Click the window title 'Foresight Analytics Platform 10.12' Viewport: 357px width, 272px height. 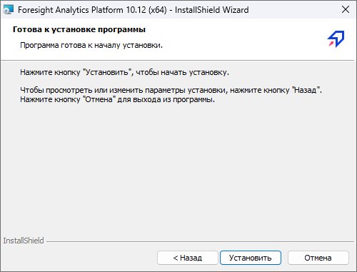[x=81, y=10]
